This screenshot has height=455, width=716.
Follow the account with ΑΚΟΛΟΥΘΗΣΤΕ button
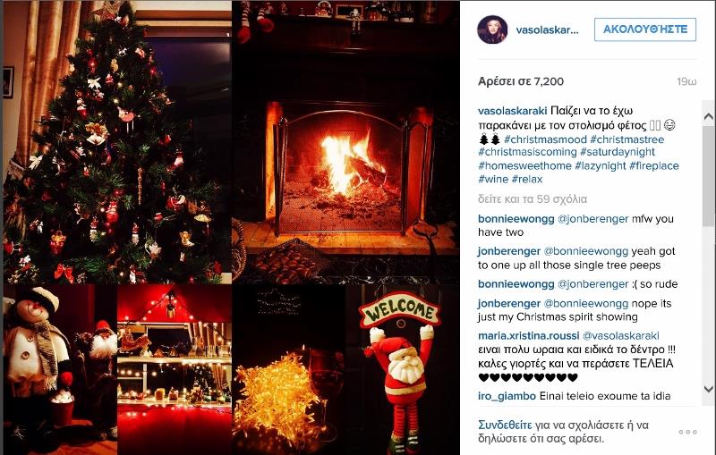pos(644,29)
